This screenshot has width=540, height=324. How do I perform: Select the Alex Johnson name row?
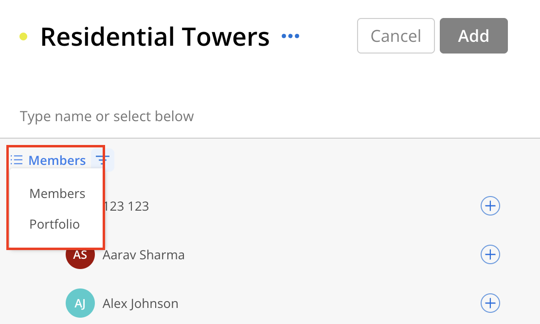pos(270,303)
